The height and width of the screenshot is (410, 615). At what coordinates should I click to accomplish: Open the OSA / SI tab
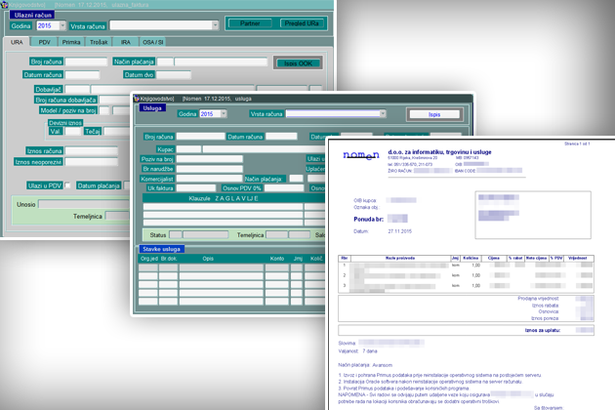154,44
